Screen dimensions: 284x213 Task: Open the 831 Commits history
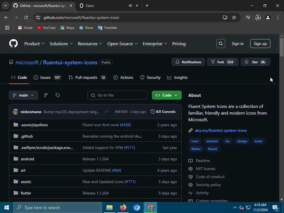click(163, 111)
